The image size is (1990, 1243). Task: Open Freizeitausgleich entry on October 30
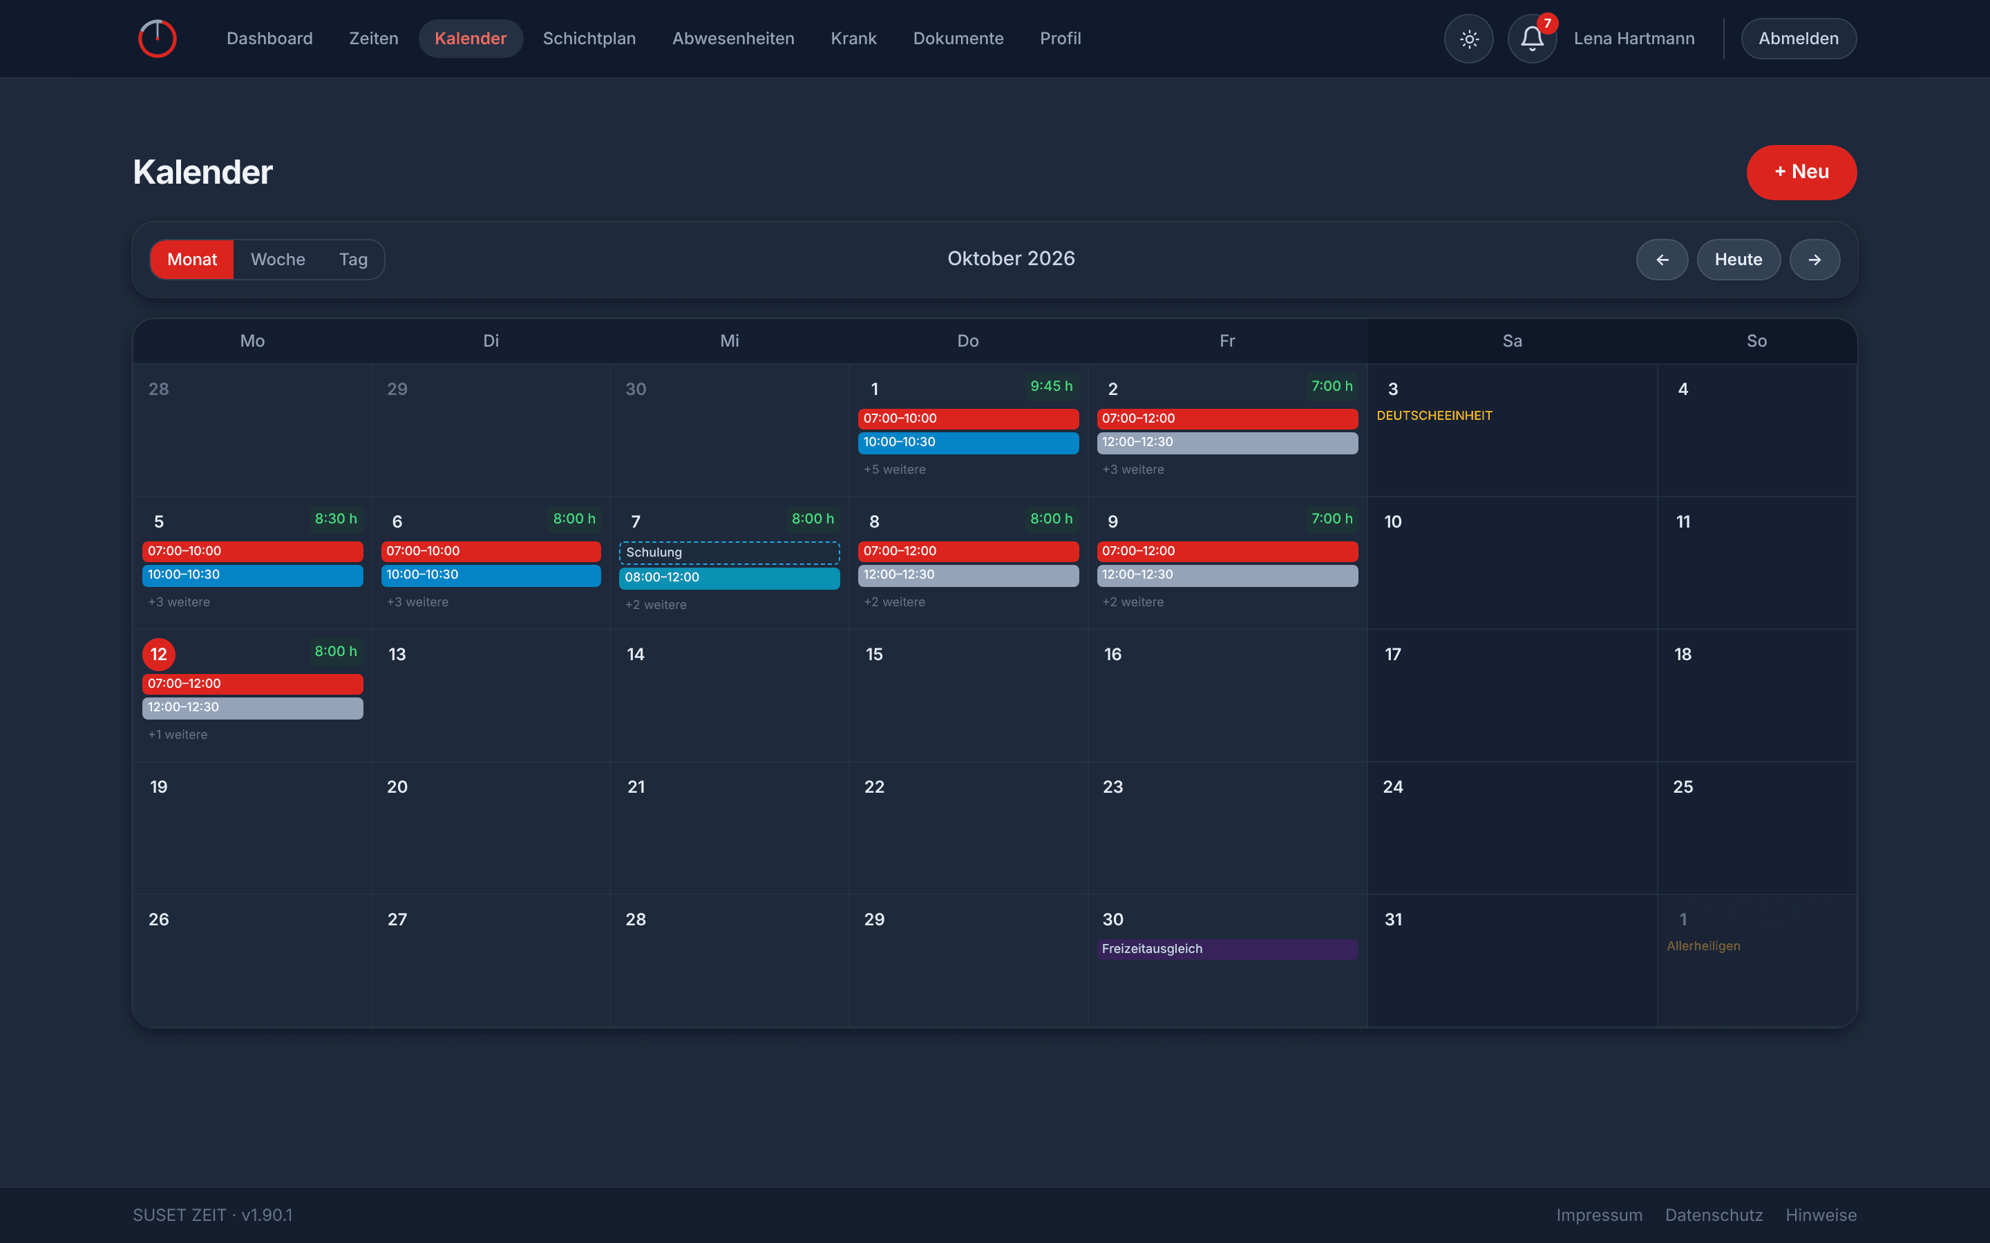(1227, 950)
